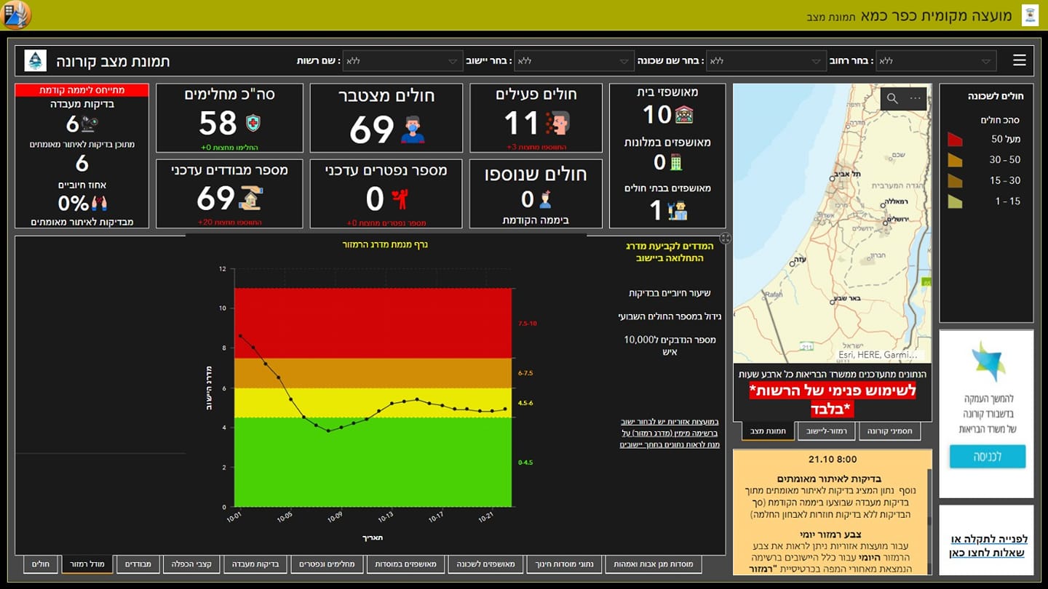Click the map search magnifier icon
This screenshot has width=1048, height=589.
pos(892,99)
